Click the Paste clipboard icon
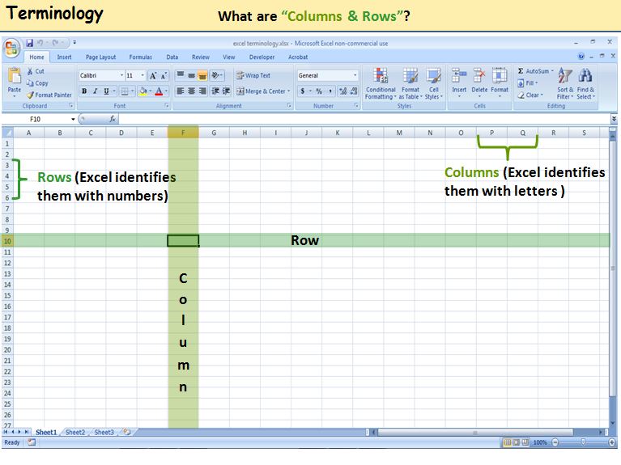The height and width of the screenshot is (465, 621). (x=14, y=77)
